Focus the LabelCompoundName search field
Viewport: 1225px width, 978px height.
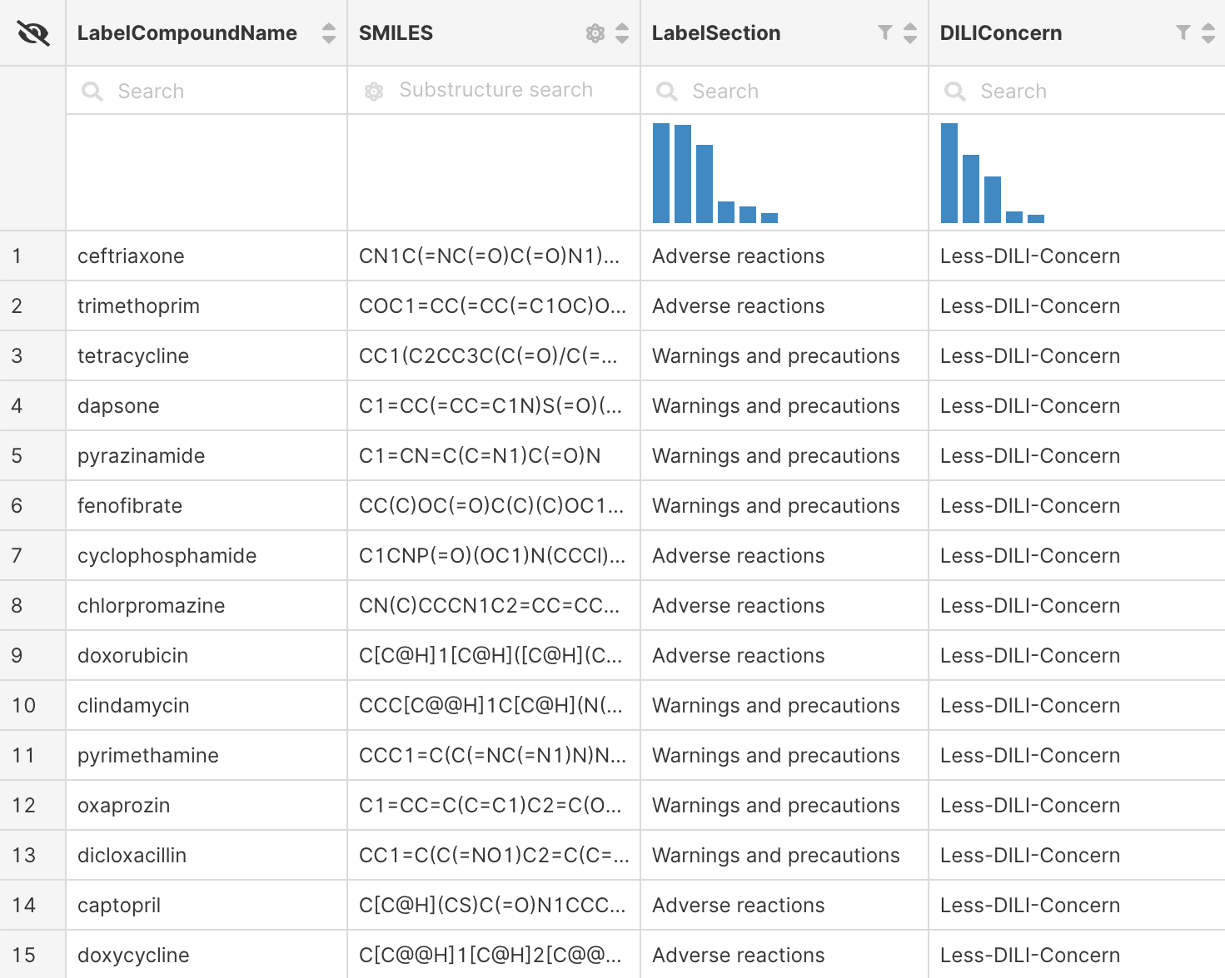point(207,91)
